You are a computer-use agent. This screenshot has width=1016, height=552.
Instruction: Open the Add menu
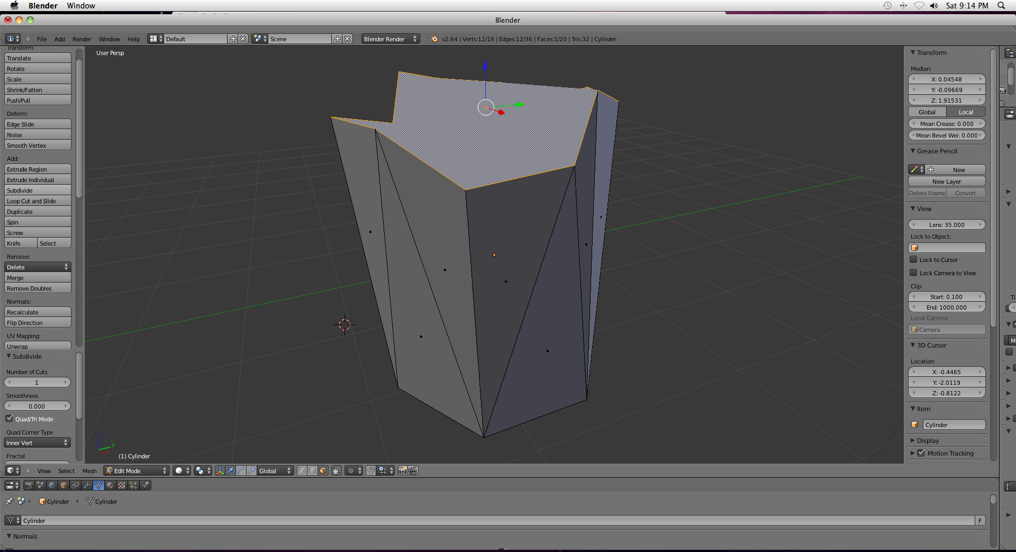[x=60, y=39]
